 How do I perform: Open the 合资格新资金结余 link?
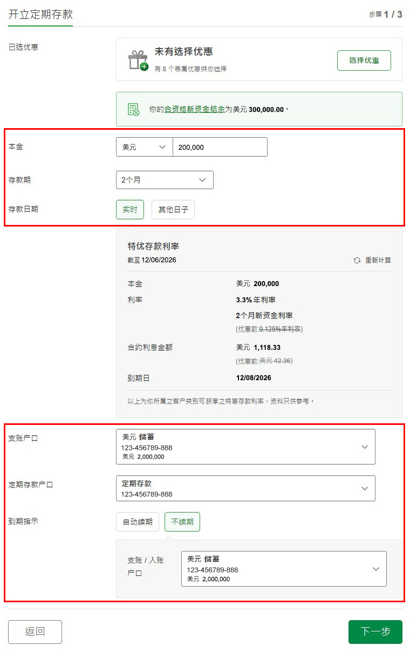point(195,109)
